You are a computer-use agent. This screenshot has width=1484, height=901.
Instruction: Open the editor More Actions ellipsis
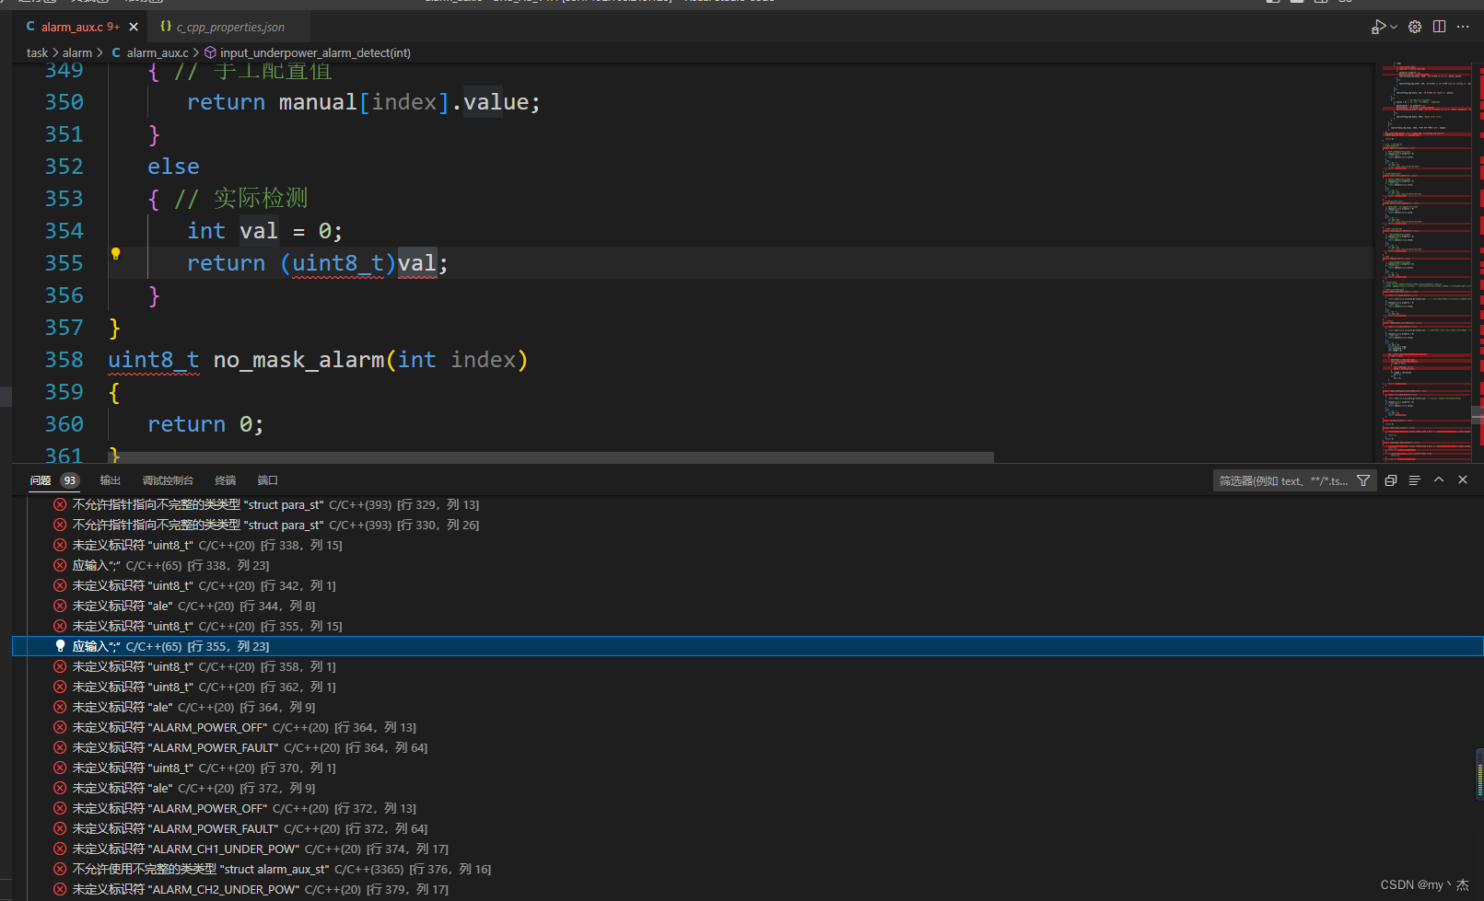coord(1463,27)
